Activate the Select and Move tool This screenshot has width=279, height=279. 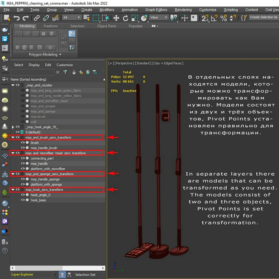(x=116, y=18)
